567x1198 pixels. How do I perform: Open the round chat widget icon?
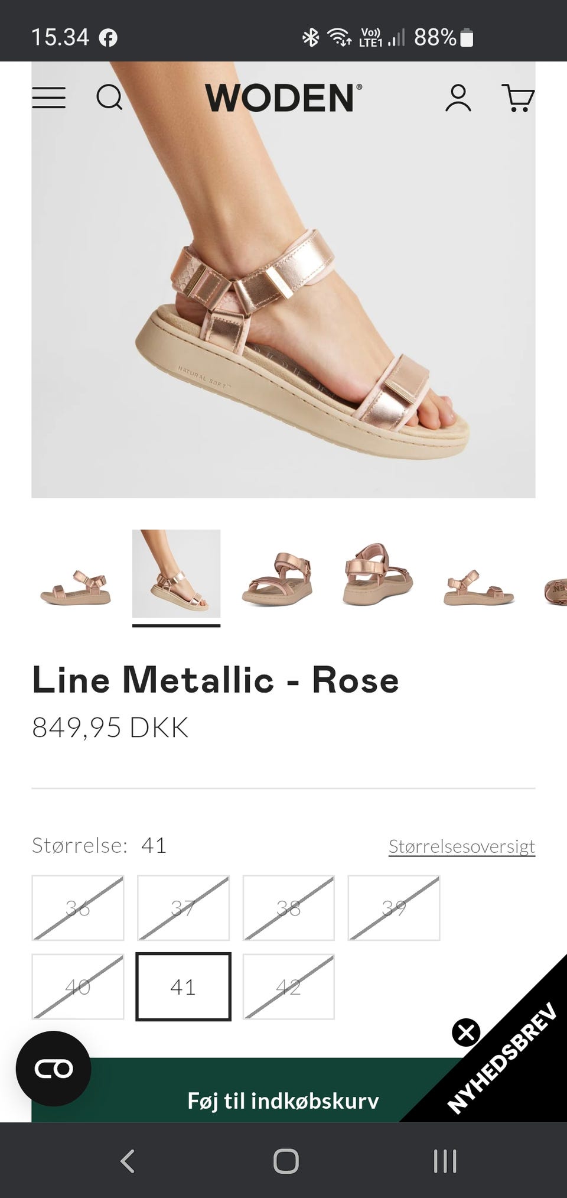[53, 1068]
